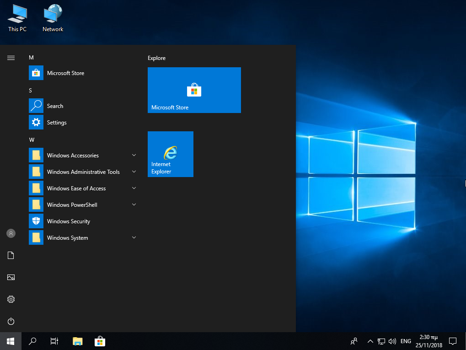Image resolution: width=466 pixels, height=350 pixels.
Task: Open Pictures icon in Start sidebar
Action: 11,277
